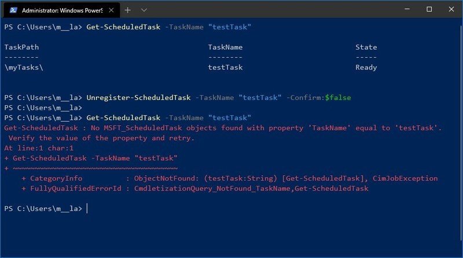463x258 pixels.
Task: Click the testTask value under TaskName column
Action: [x=225, y=68]
